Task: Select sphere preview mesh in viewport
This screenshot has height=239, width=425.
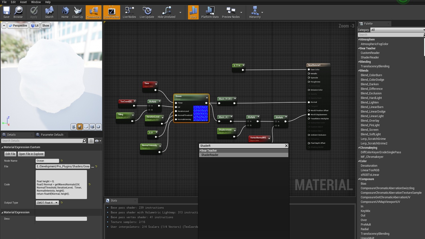Action: [x=80, y=127]
